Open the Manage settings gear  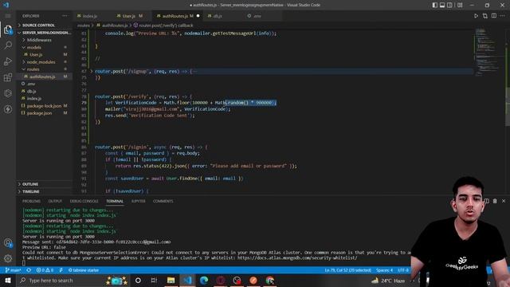coord(8,258)
